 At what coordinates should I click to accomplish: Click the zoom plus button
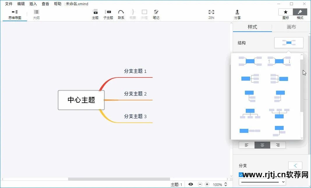click(207, 184)
